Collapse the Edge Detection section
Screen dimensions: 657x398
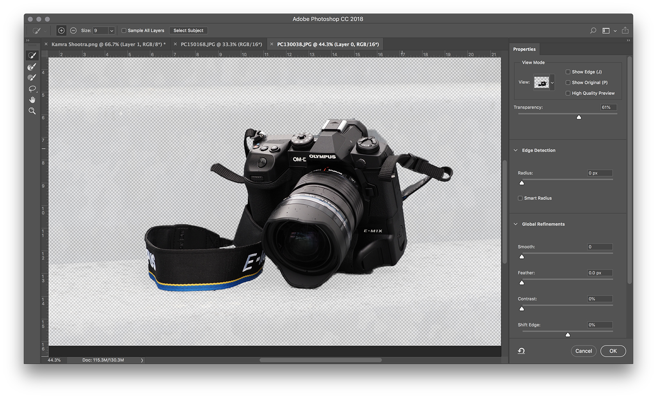click(x=516, y=150)
